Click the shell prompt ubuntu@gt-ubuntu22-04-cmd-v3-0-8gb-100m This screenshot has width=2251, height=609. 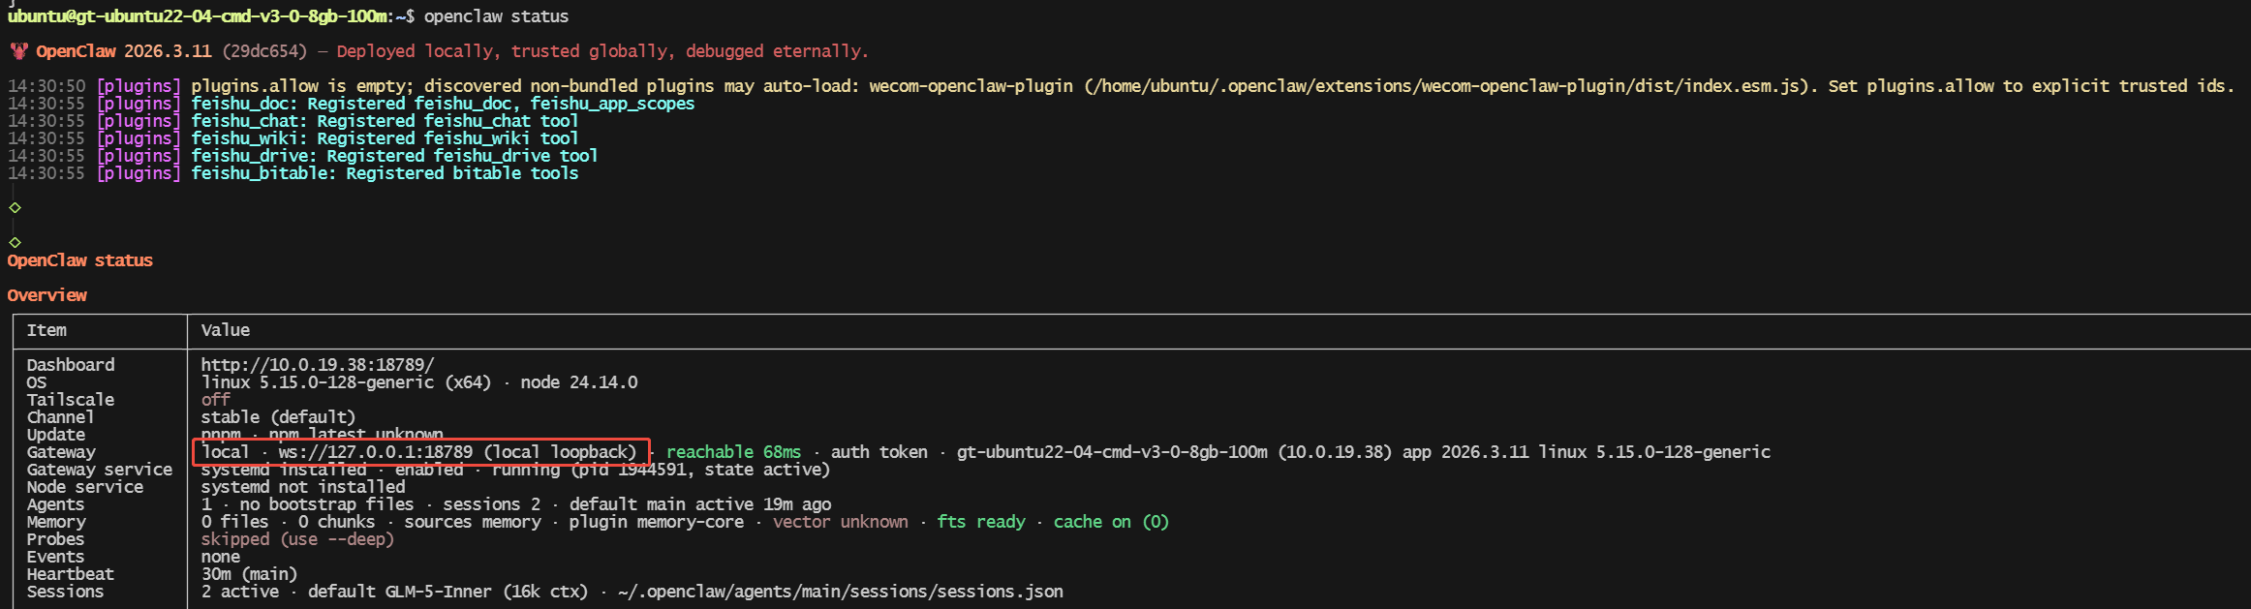(x=199, y=16)
